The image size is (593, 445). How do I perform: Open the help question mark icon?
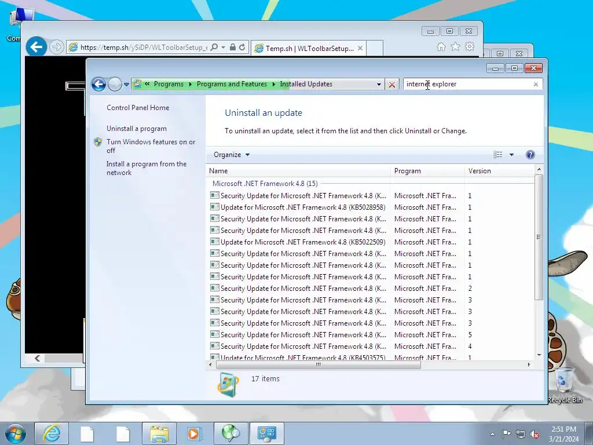(x=530, y=154)
